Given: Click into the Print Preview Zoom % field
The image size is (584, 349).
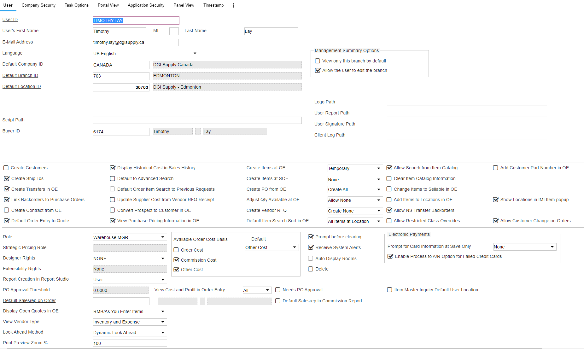Looking at the screenshot, I should 130,343.
